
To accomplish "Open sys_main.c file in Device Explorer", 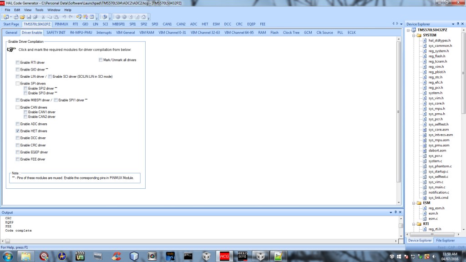I will coord(436,187).
